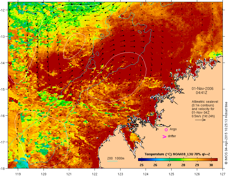Click the IMOS copyright timestamp text
Viewport: 228px width, 176px height.
[x=226, y=133]
